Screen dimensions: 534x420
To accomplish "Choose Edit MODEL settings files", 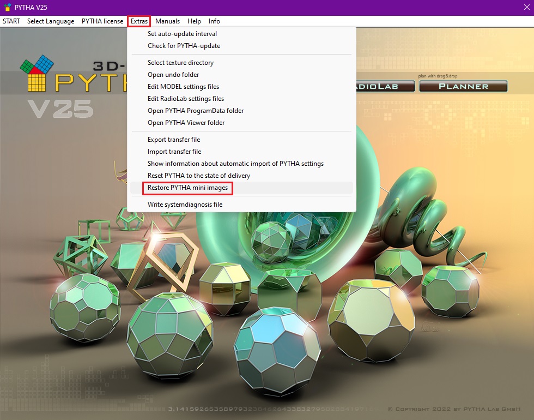I will pyautogui.click(x=241, y=87).
